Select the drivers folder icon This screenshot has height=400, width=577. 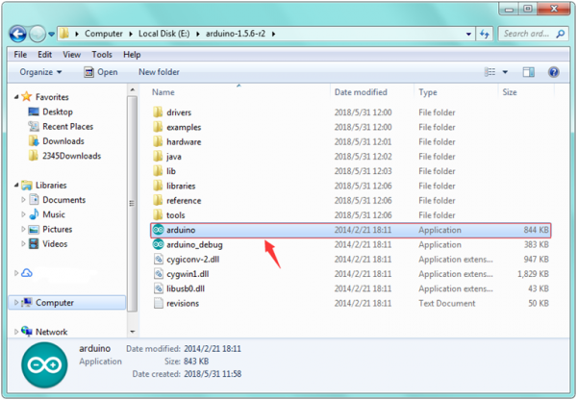158,112
